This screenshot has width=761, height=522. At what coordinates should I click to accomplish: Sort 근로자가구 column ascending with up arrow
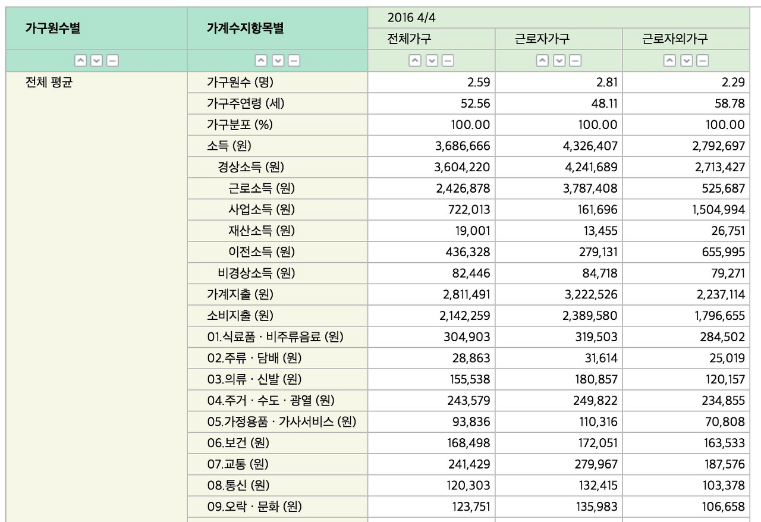[x=543, y=61]
